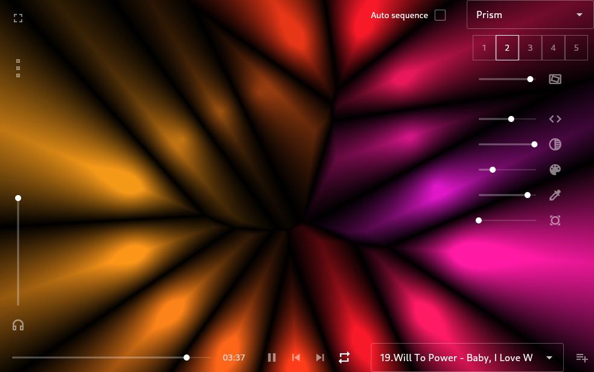This screenshot has width=594, height=372.
Task: Select preset 5
Action: [576, 48]
